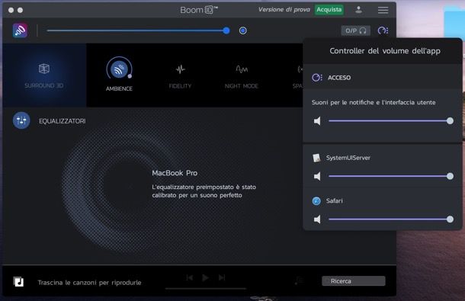Click the MacBook Pro device title
This screenshot has height=301, width=465.
tap(175, 173)
